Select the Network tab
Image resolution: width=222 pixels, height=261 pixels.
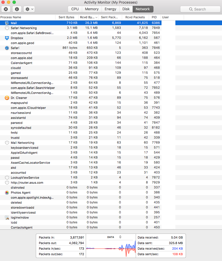coord(143,9)
